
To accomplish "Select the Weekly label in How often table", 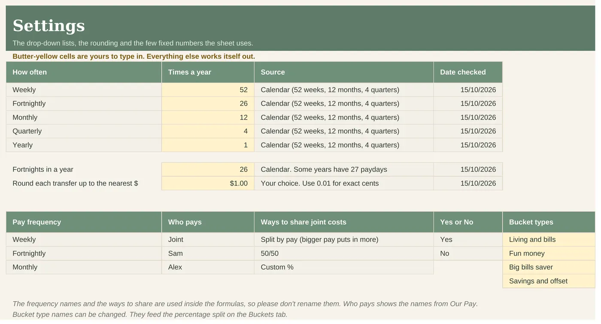I will point(84,90).
